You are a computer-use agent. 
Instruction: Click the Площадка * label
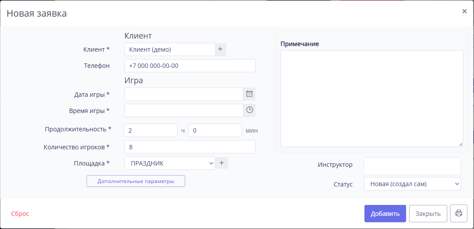tap(92, 163)
